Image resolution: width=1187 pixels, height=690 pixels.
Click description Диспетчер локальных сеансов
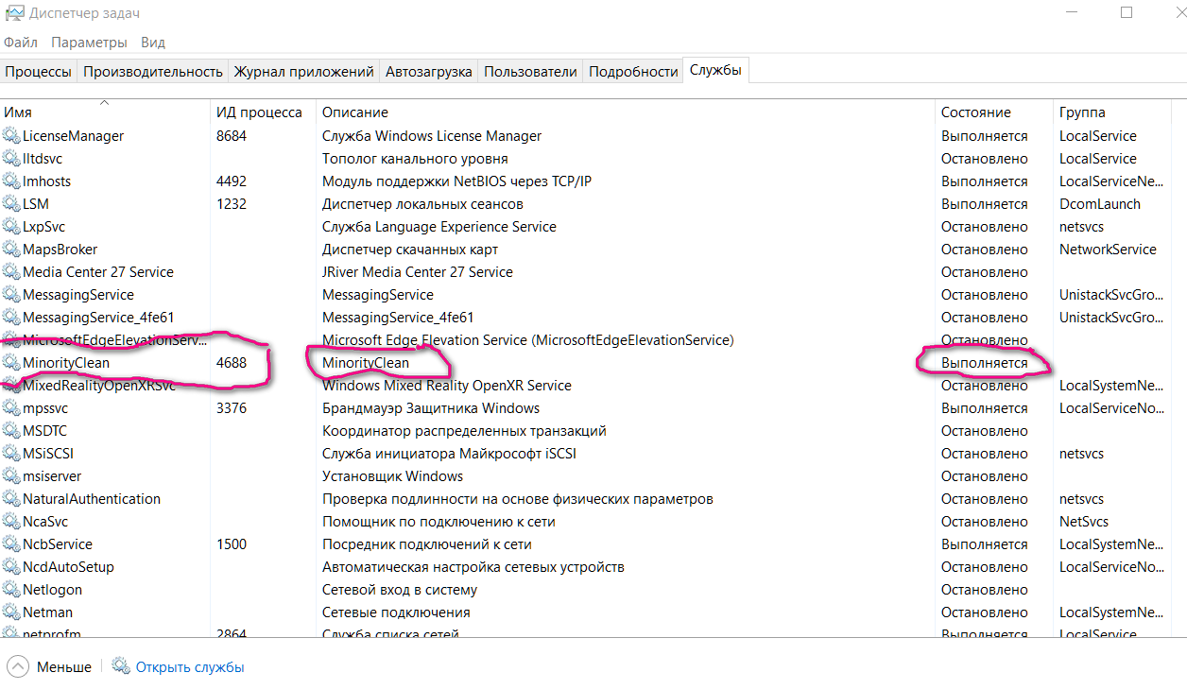coord(422,204)
